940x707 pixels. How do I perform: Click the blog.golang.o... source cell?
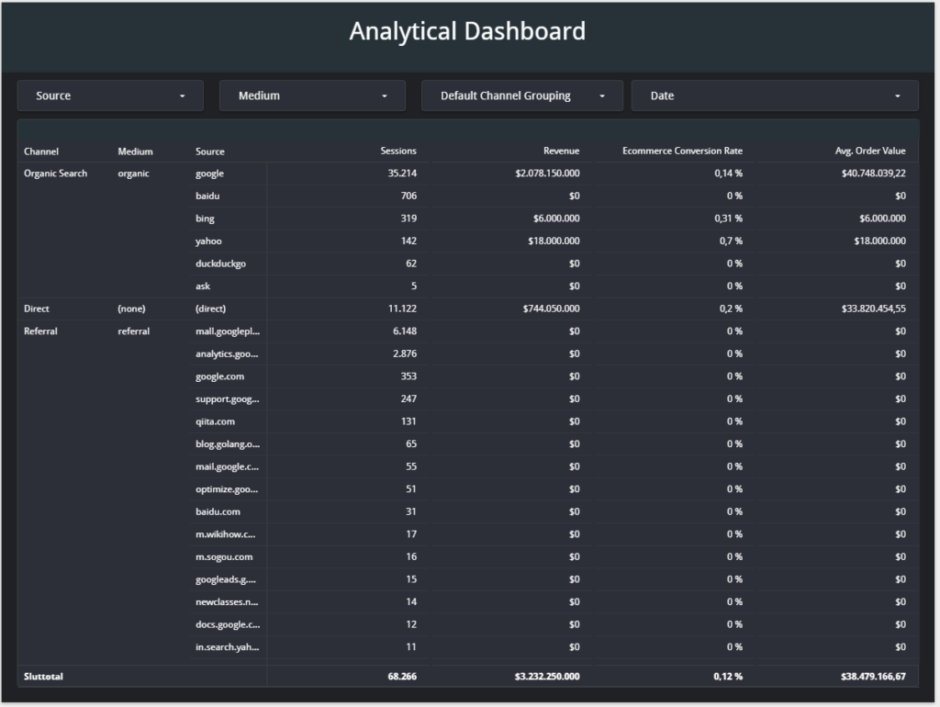[228, 444]
